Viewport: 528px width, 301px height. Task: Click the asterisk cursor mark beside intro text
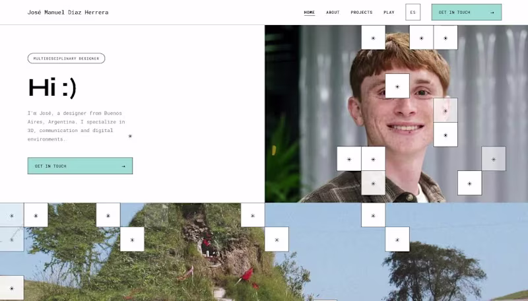pyautogui.click(x=130, y=136)
